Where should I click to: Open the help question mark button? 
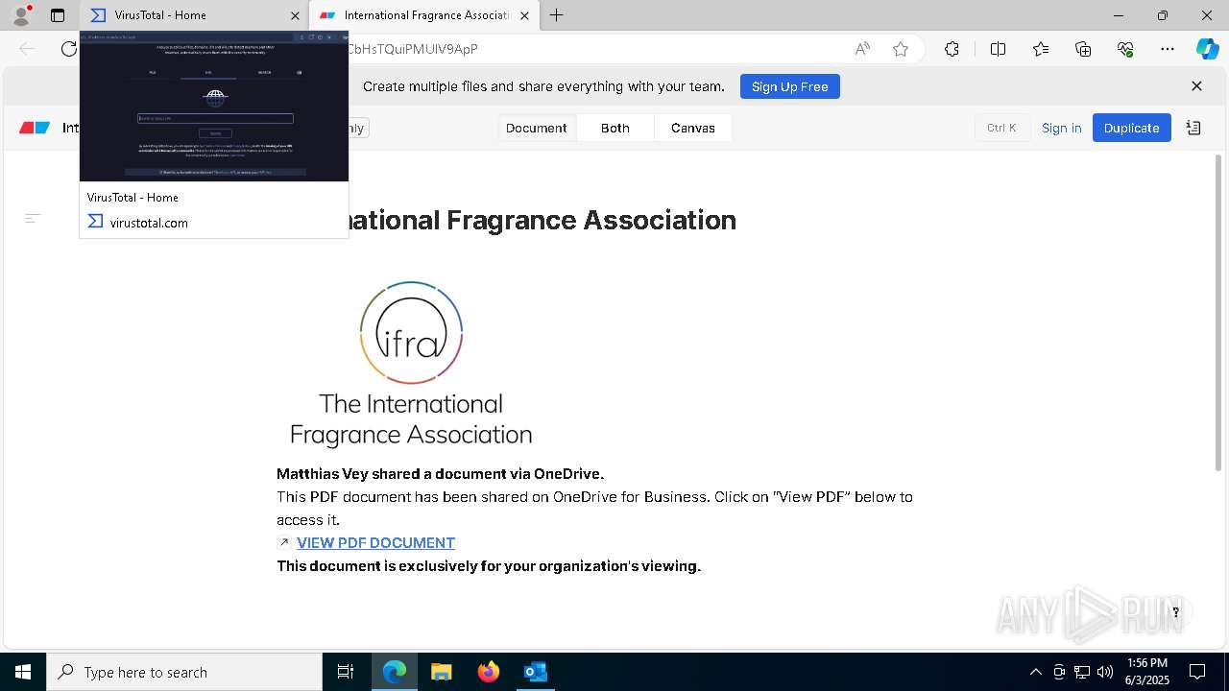tap(1175, 612)
